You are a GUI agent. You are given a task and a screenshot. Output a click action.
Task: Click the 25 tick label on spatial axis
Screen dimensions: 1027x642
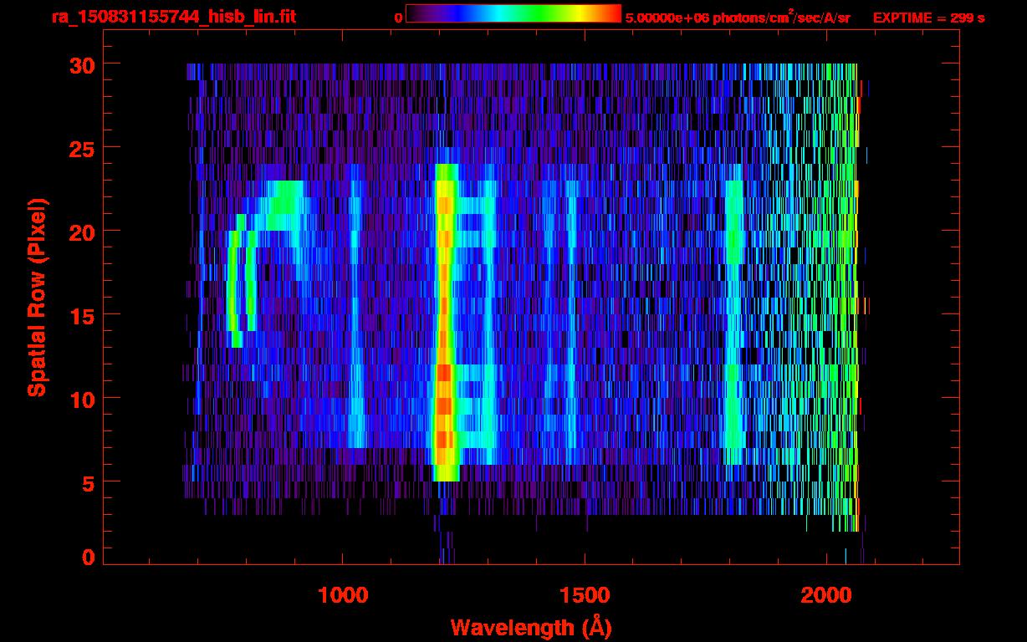81,148
